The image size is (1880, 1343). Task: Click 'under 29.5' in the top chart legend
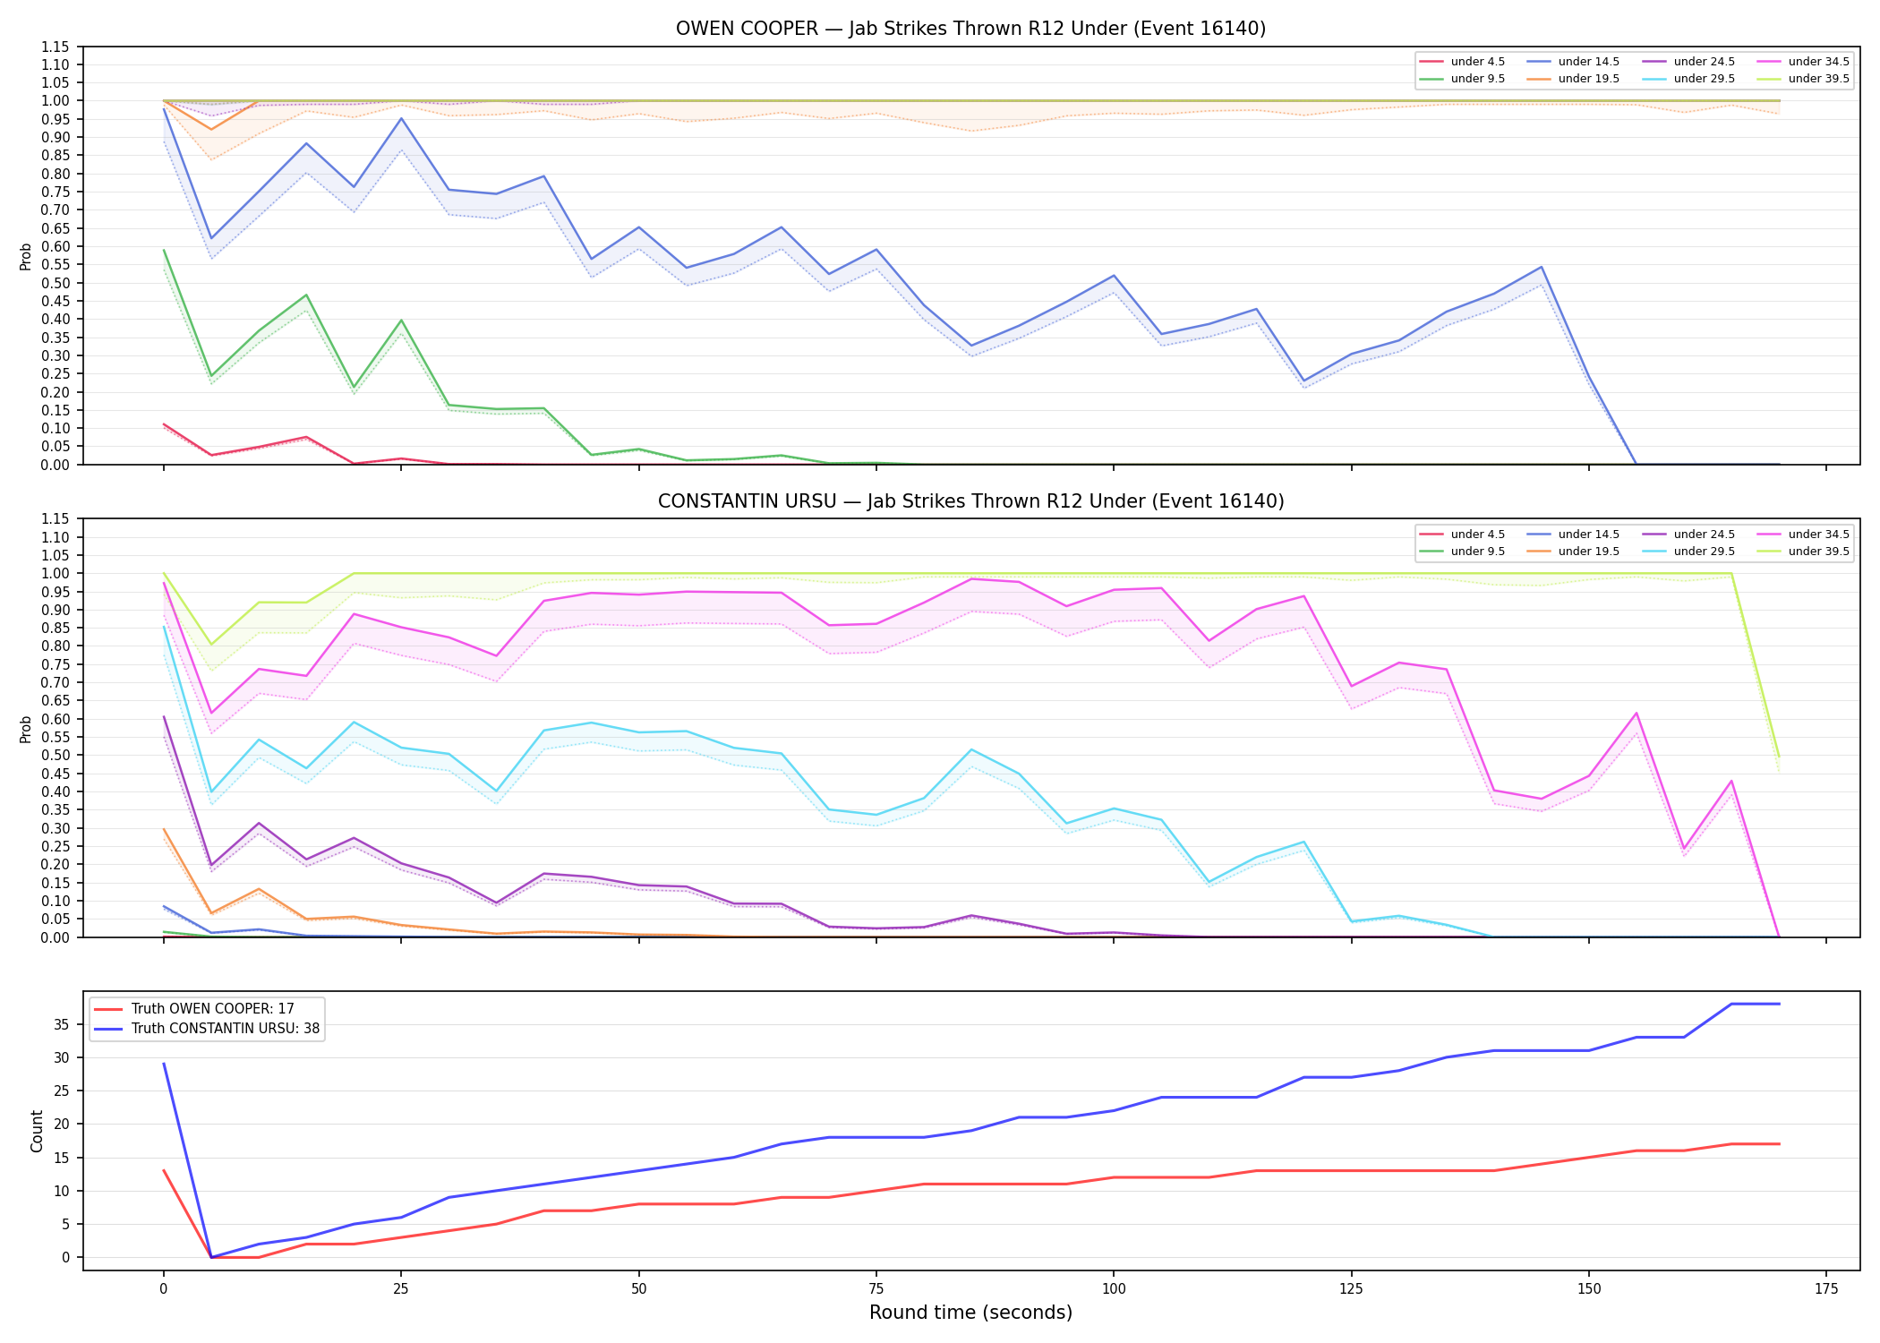point(1704,79)
